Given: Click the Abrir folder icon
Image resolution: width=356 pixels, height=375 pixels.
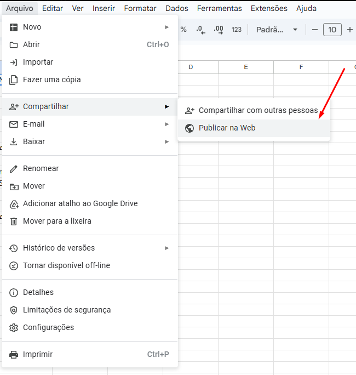Looking at the screenshot, I should [14, 45].
